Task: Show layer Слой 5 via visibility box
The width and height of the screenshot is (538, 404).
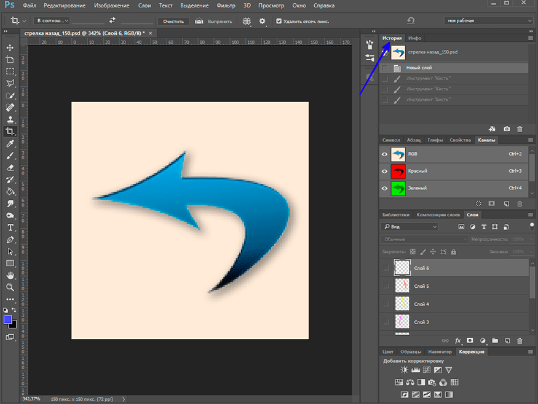Action: pos(386,286)
